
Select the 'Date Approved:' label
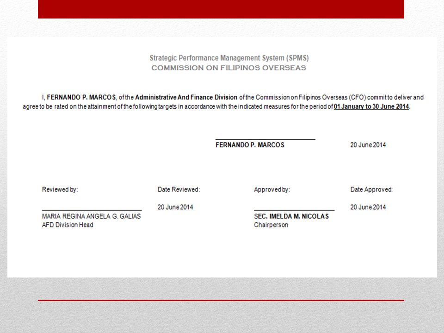[371, 190]
